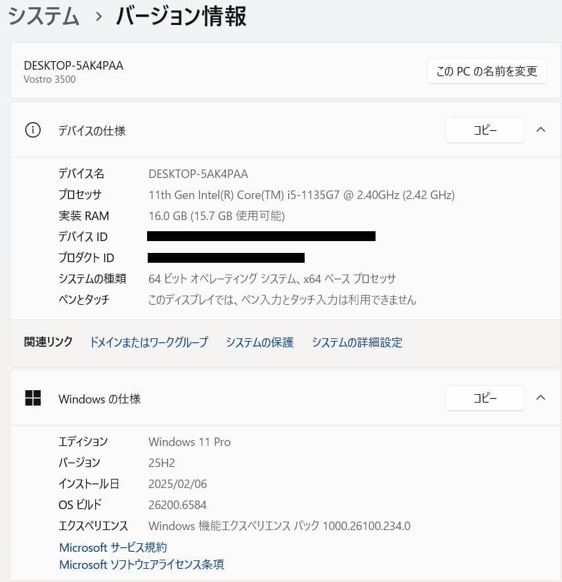Collapse the デバイスの仕様 section
562x582 pixels.
tap(541, 129)
